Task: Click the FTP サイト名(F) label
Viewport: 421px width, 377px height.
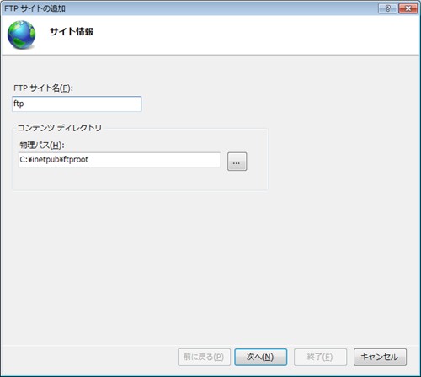Action: [x=43, y=88]
